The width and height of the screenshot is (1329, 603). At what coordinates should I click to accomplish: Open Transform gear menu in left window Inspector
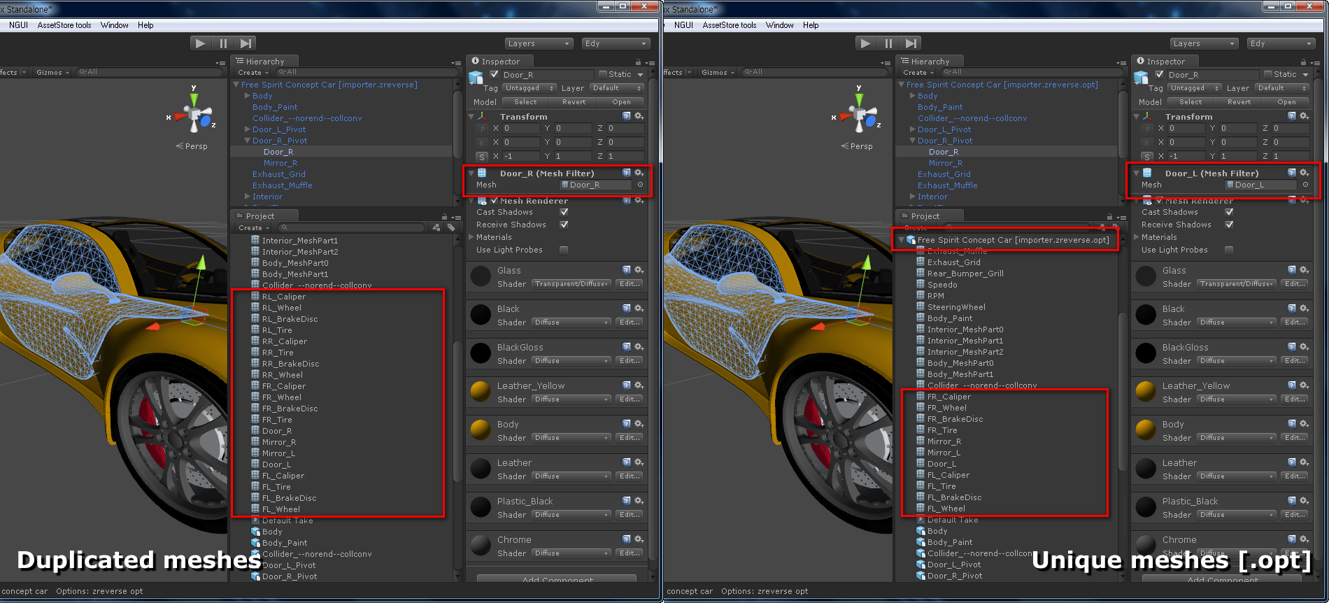639,116
